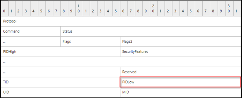Select the highlighted PIDLow cell

pos(180,82)
